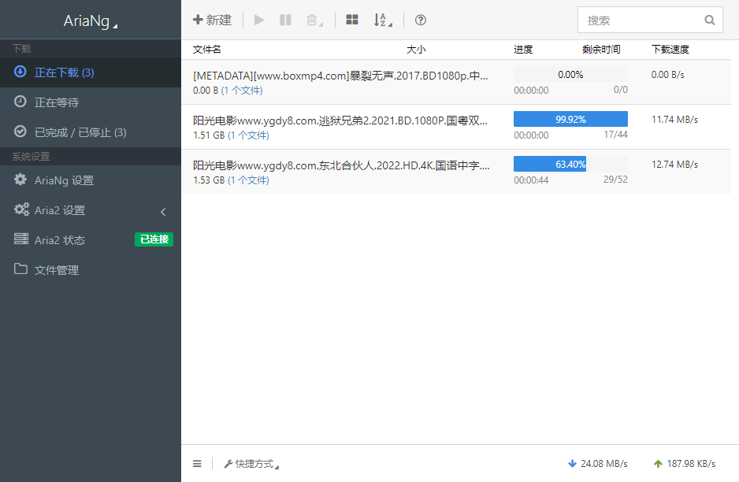Click the 63.40% progress bar of 东北合伙人
Screen dimensions: 739x482
pyautogui.click(x=549, y=164)
